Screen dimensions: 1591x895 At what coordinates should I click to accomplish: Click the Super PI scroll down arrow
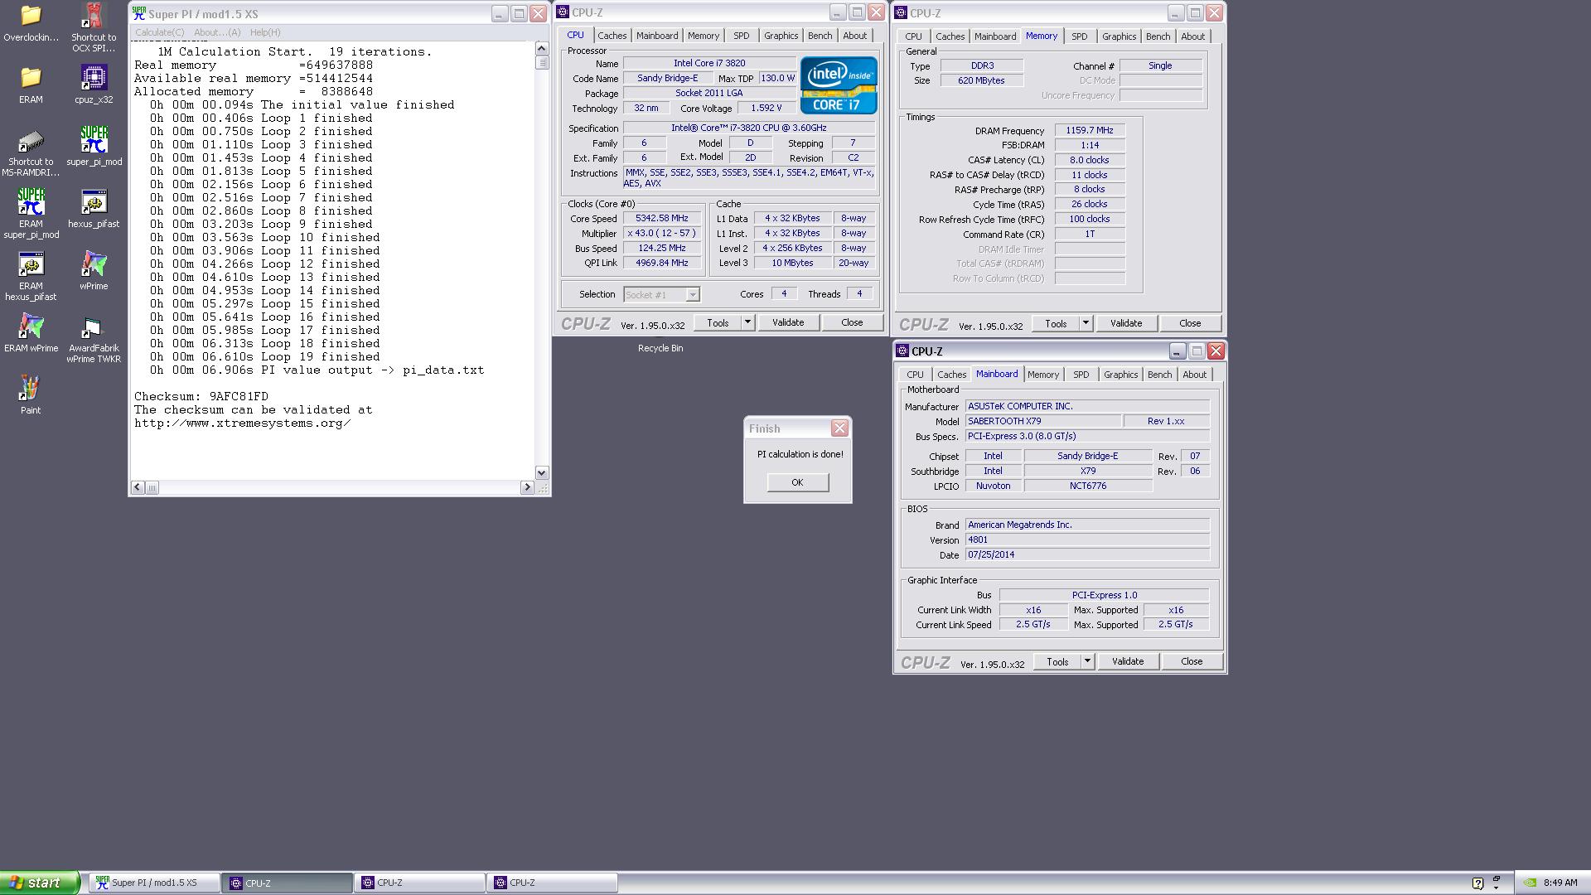(542, 472)
